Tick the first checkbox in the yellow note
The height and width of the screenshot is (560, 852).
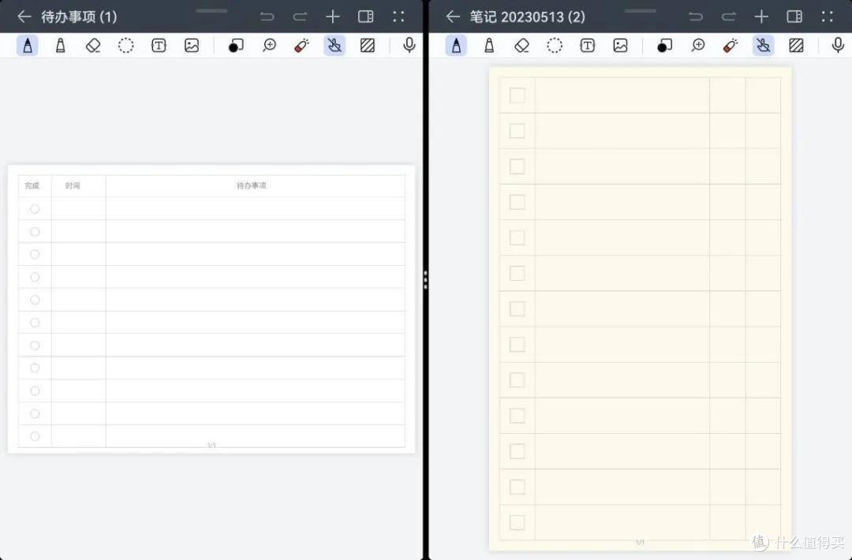coord(518,95)
